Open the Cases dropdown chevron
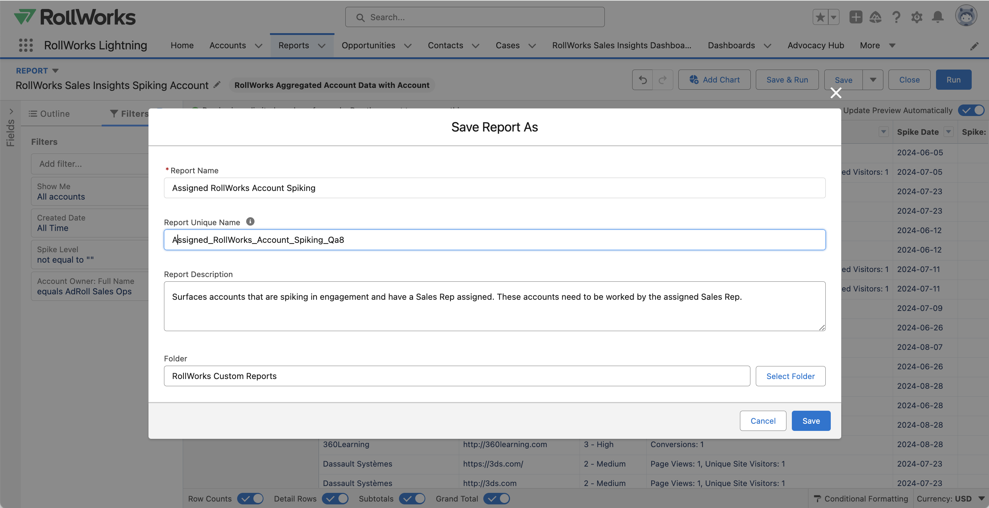This screenshot has height=508, width=989. [x=532, y=46]
